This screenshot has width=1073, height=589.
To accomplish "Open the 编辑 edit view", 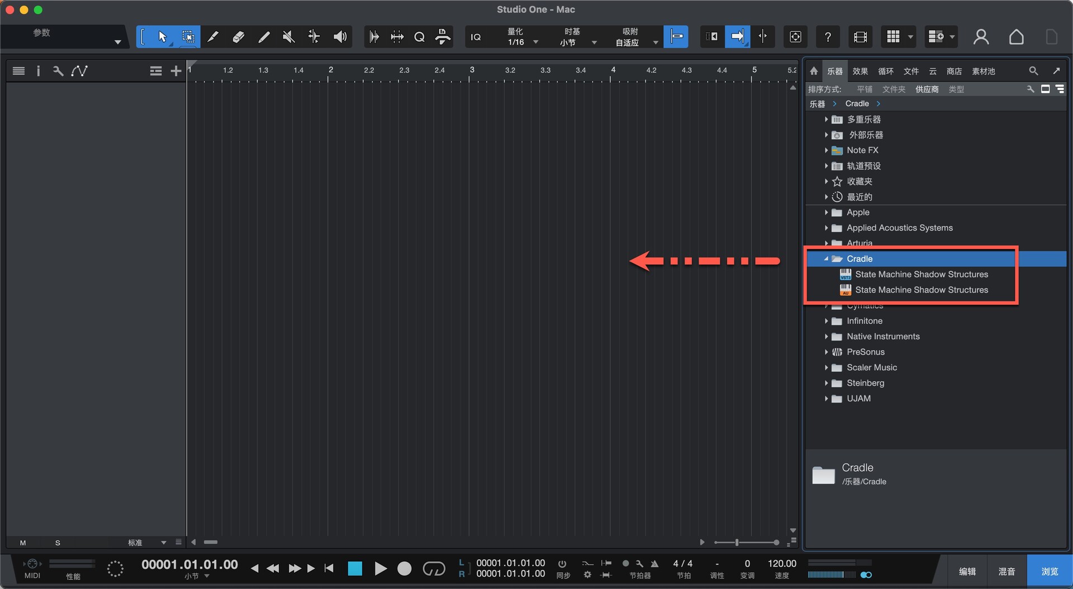I will coord(967,571).
